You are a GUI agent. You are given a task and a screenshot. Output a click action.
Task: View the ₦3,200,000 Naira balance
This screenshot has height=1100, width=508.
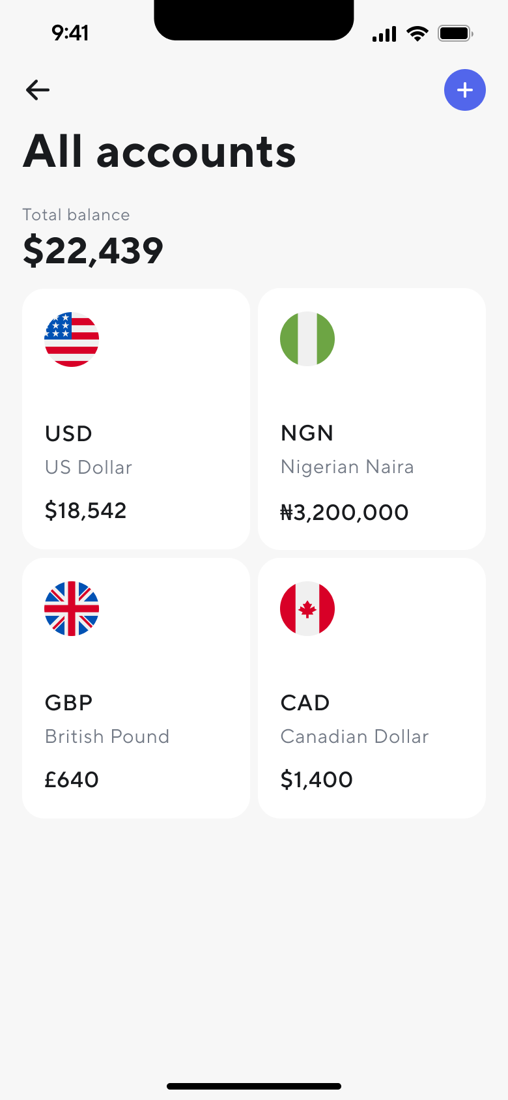click(345, 512)
